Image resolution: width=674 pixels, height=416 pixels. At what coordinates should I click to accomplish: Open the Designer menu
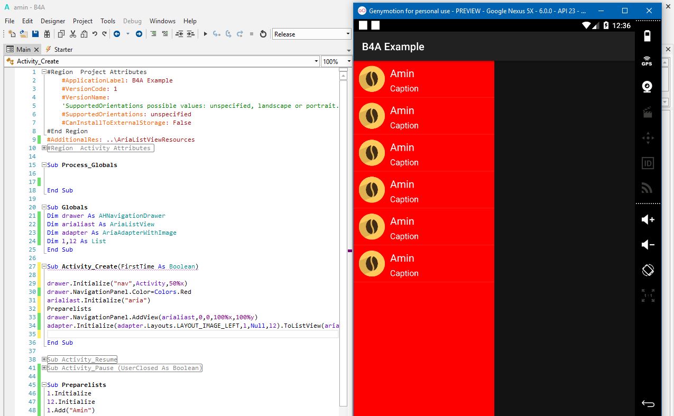click(53, 21)
